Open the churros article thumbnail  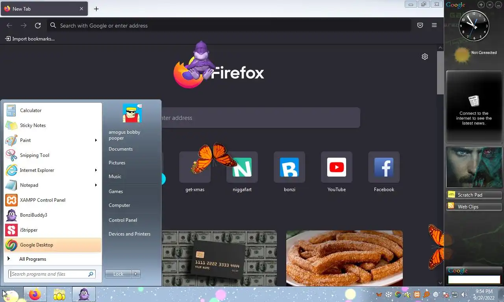point(345,258)
